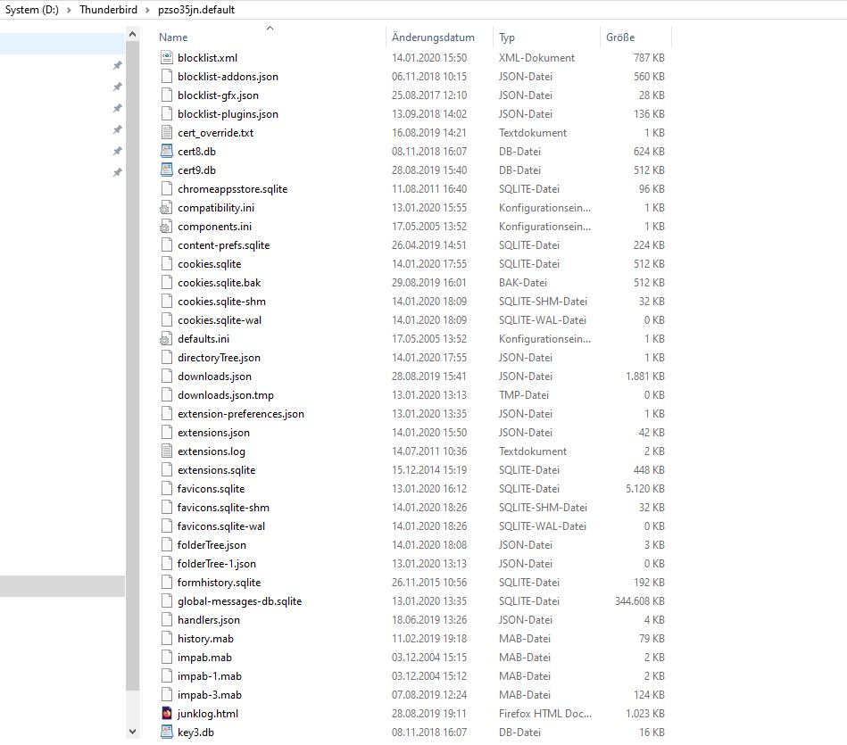Screen dimensions: 847x745
Task: Click the junklog.html Firefox icon
Action: click(x=167, y=714)
